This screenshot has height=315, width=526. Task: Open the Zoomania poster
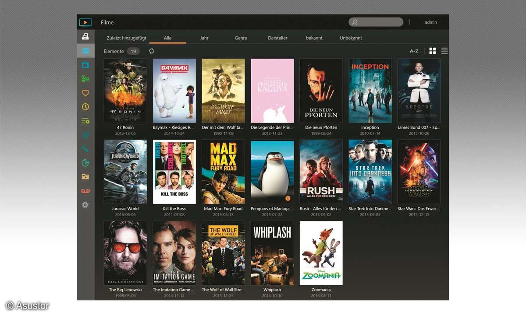click(x=321, y=253)
